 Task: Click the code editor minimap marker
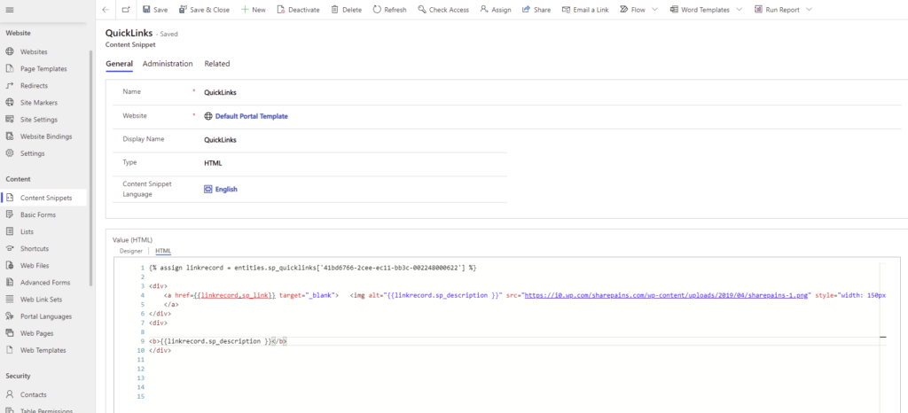(883, 336)
